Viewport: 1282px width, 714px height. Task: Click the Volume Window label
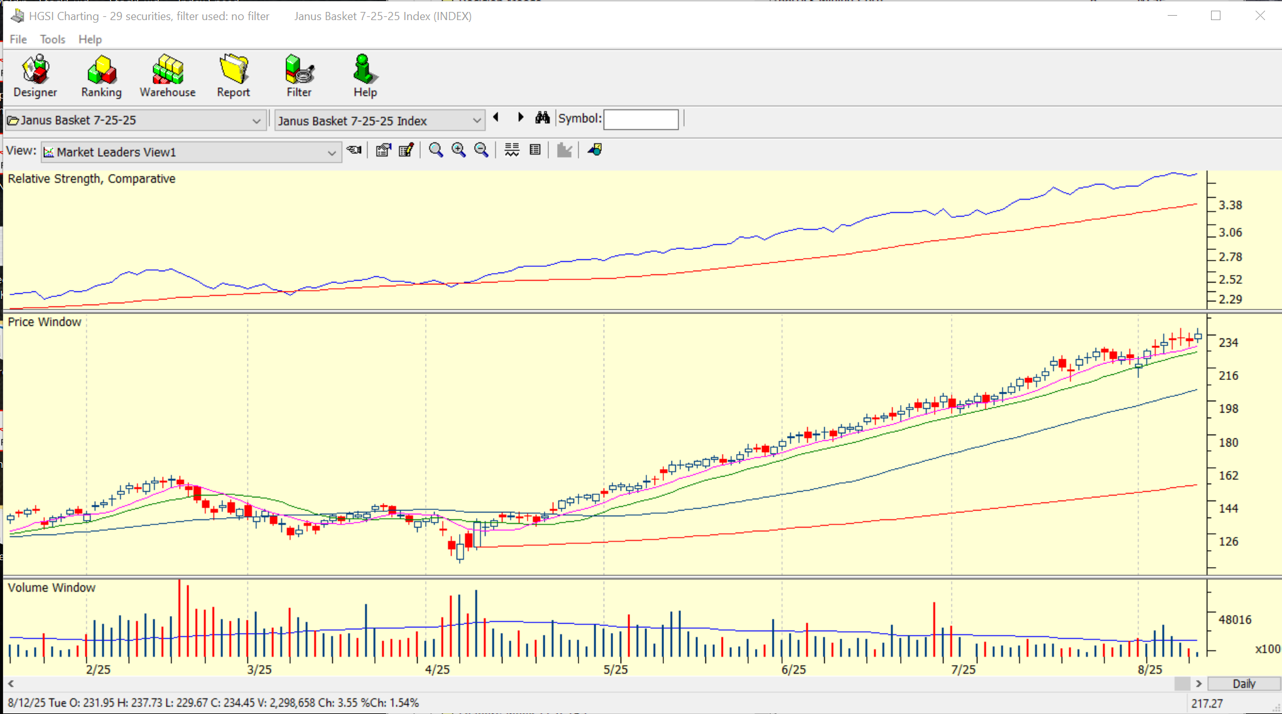(x=52, y=588)
